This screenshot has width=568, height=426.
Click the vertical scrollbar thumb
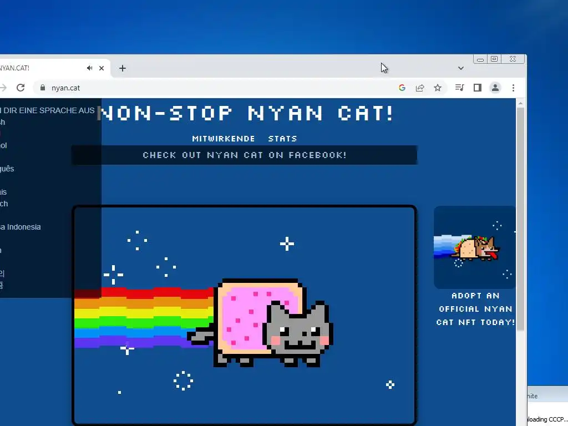click(x=520, y=219)
